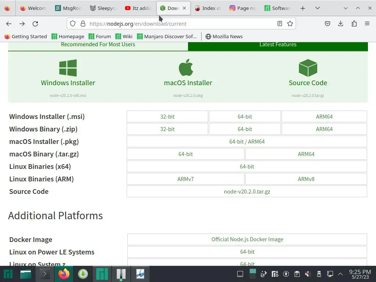
Task: Click the show desktop tray icon
Action: pos(240,274)
